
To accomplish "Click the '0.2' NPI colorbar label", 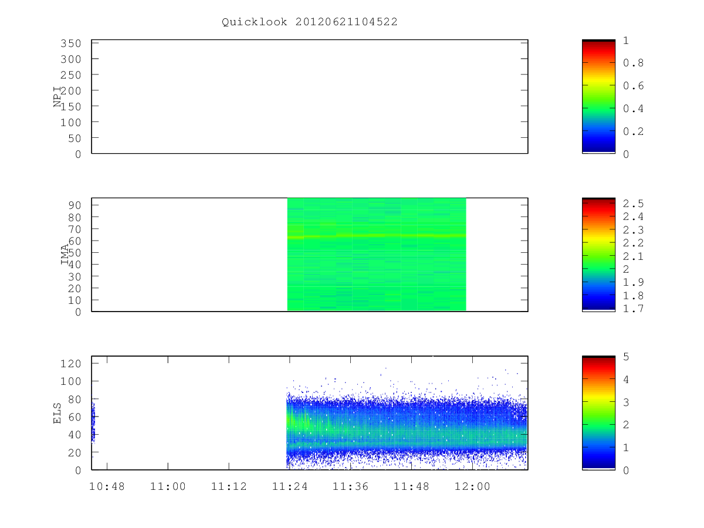I will pos(633,131).
